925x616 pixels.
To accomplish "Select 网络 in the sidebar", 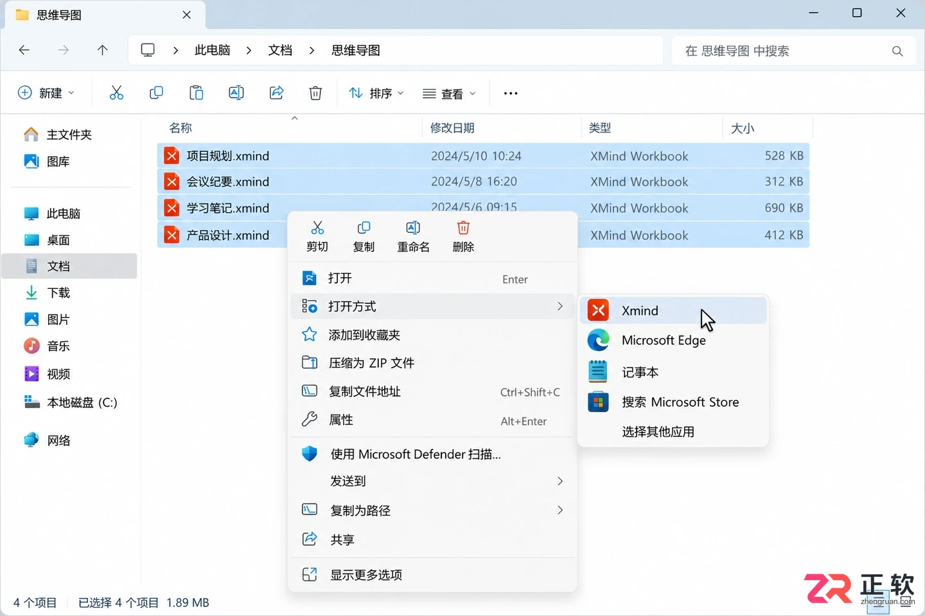I will coord(71,440).
